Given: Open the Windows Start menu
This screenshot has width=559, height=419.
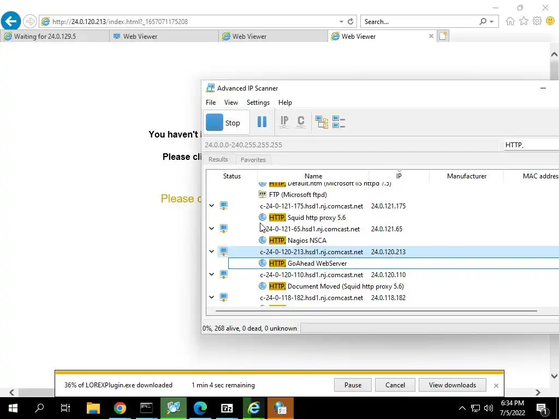Looking at the screenshot, I should 13,408.
